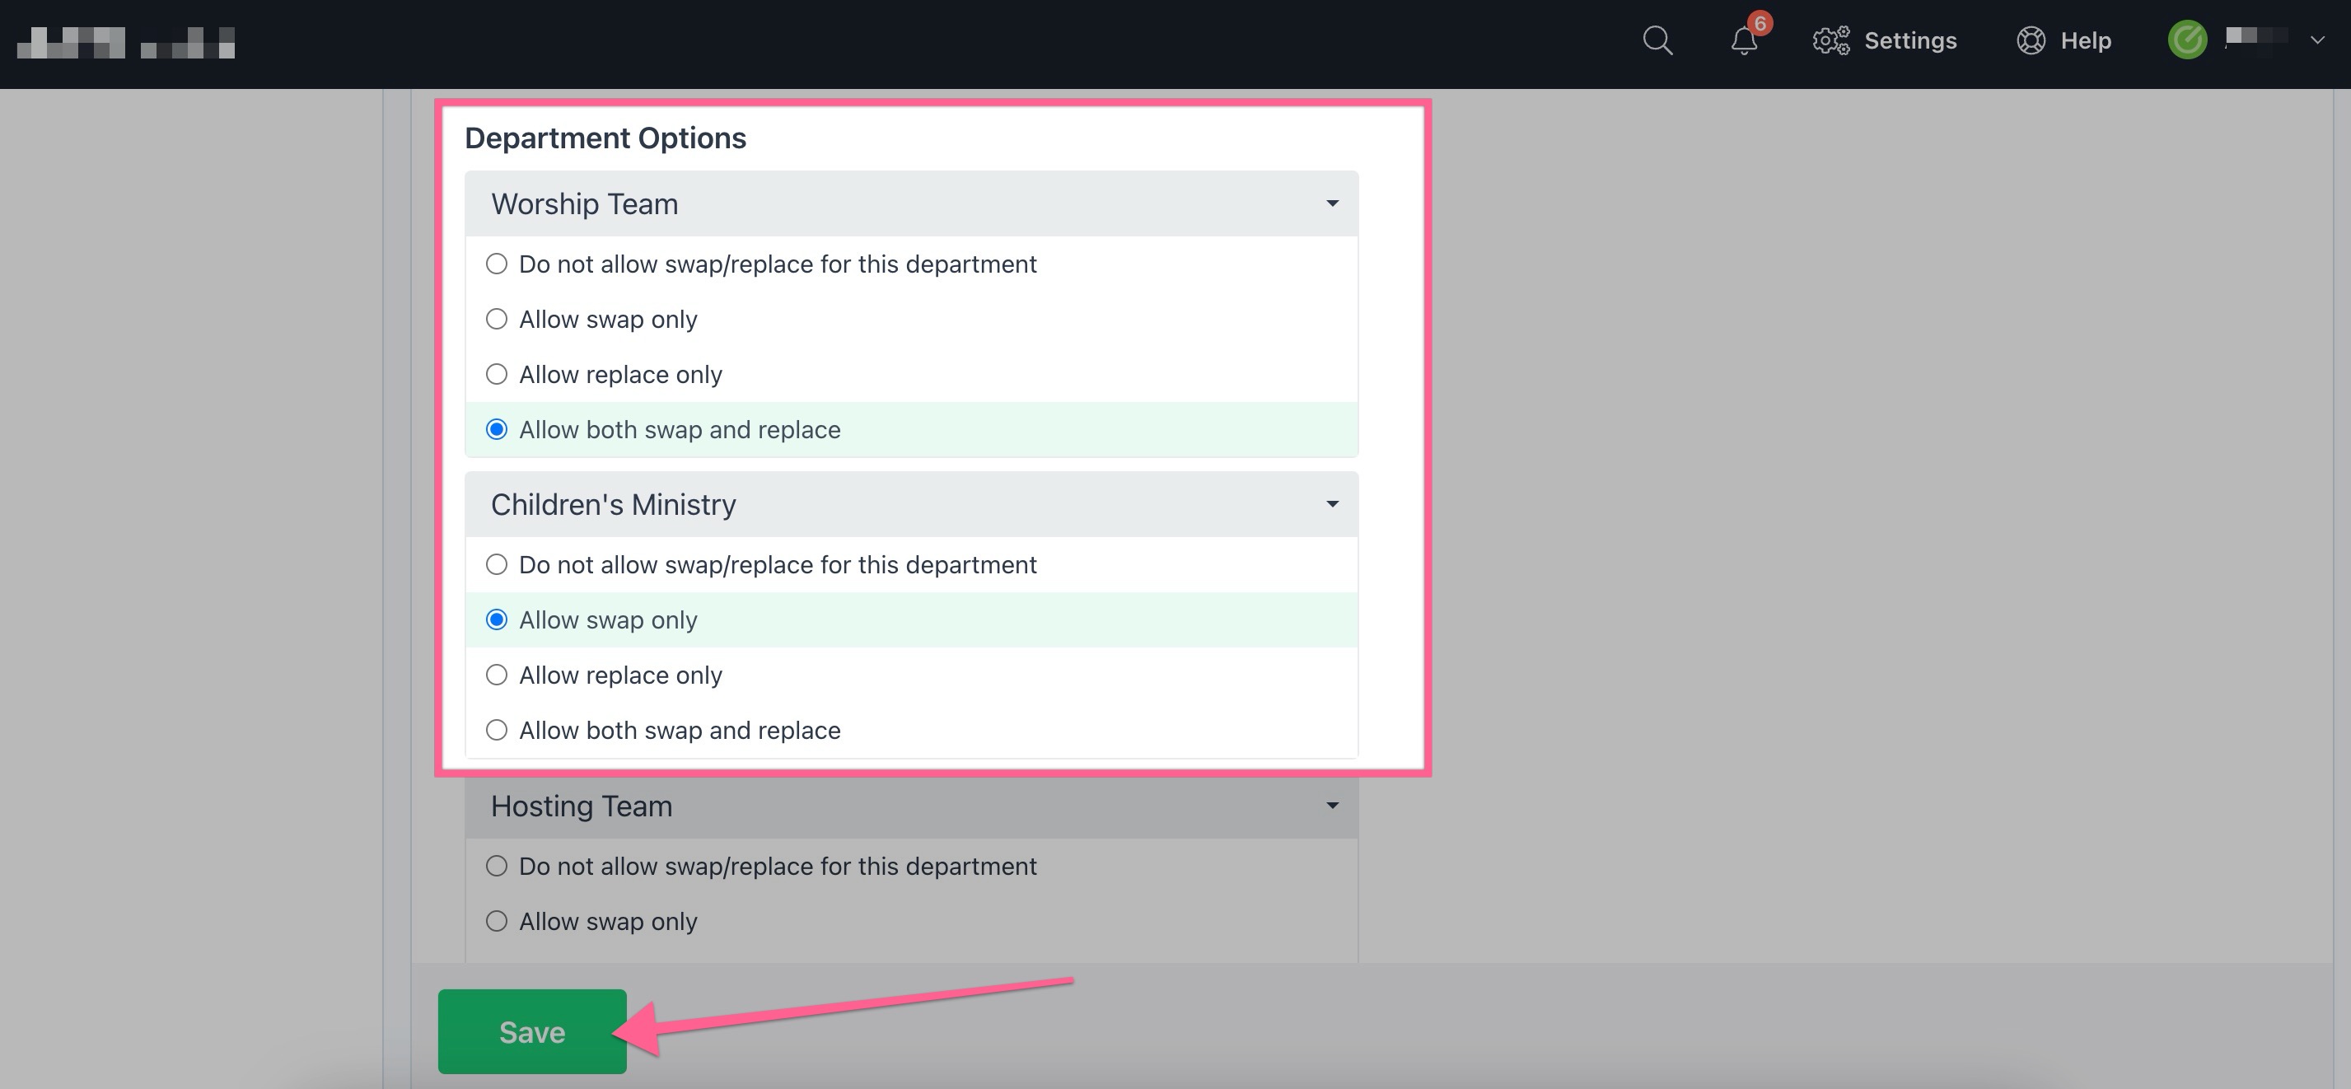Screen dimensions: 2351x1089
Task: Choose Hosting Team 'Do not allow swap/replace'
Action: [497, 867]
